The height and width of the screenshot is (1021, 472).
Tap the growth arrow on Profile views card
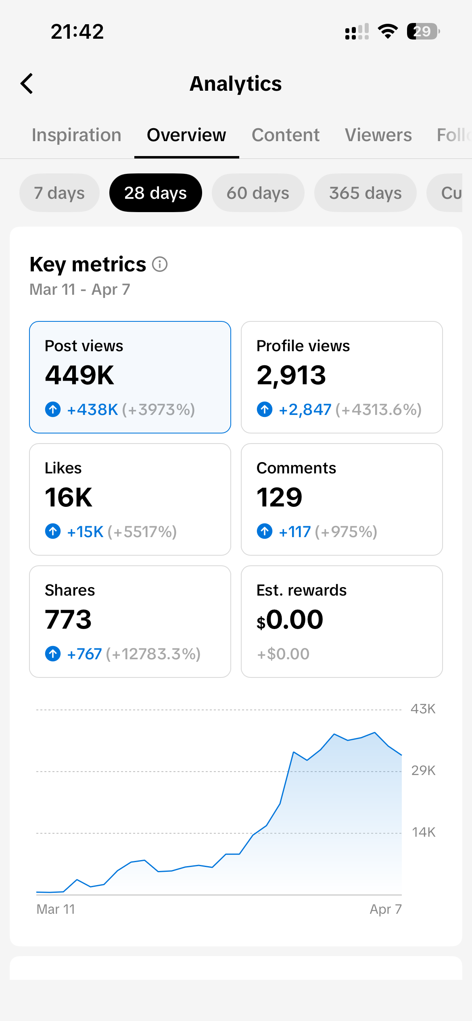tap(265, 409)
